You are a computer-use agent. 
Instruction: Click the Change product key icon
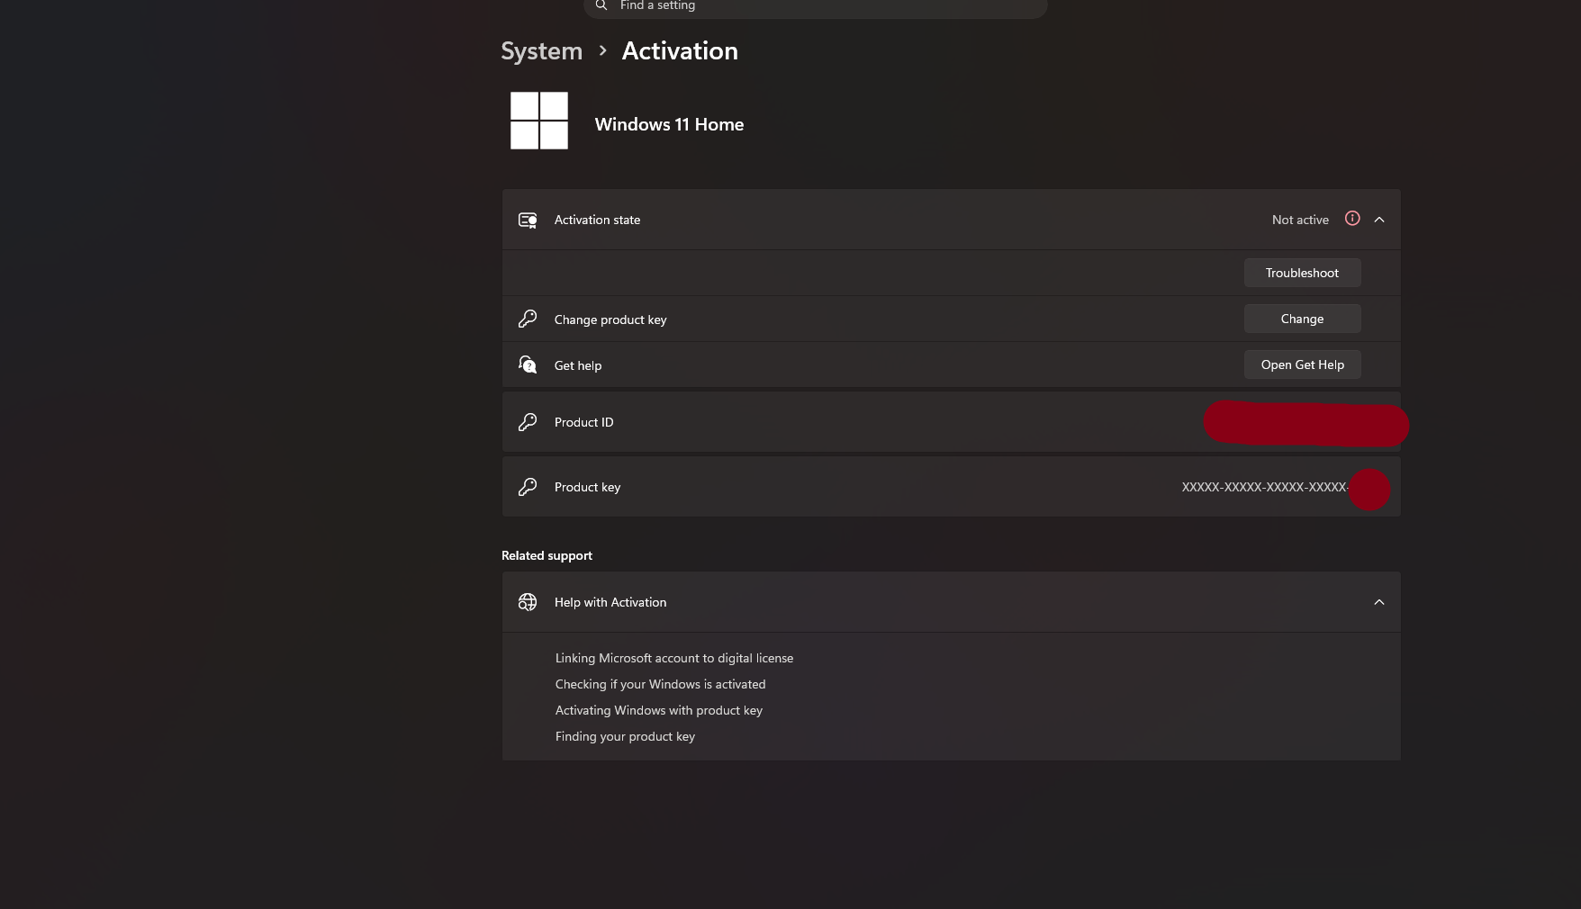[x=528, y=319]
